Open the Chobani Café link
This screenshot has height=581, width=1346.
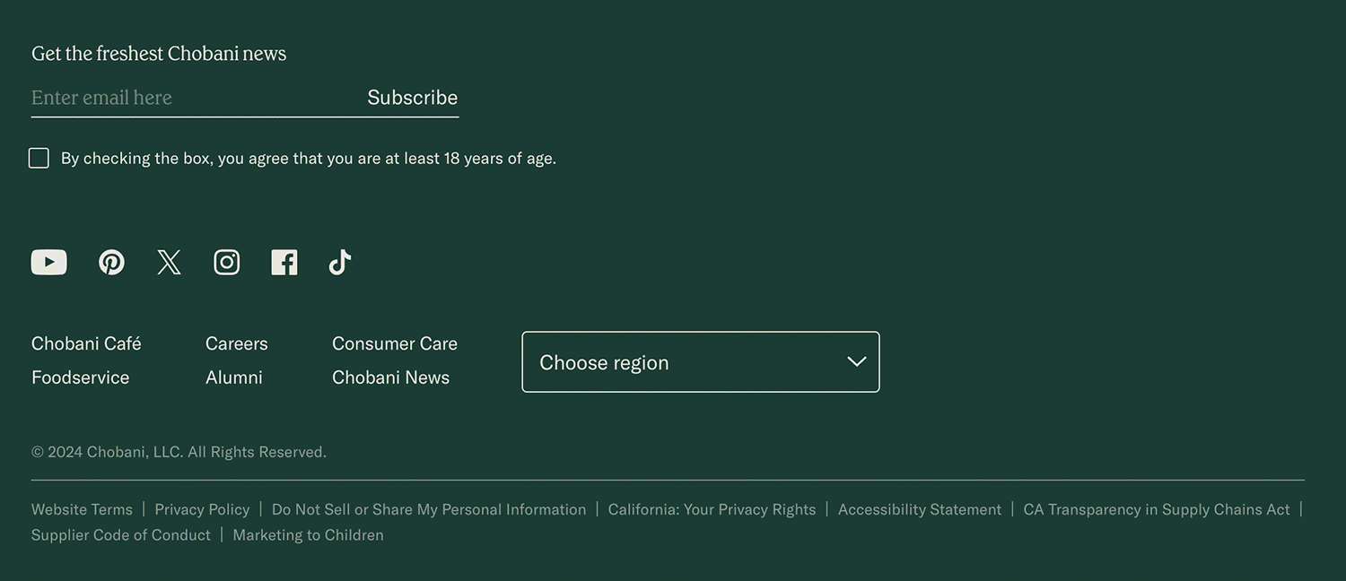(86, 343)
